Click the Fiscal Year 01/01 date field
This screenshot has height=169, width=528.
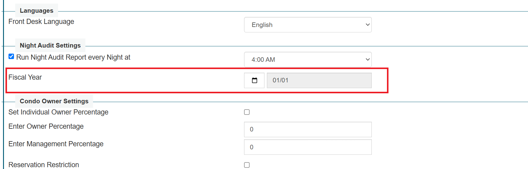pos(319,80)
